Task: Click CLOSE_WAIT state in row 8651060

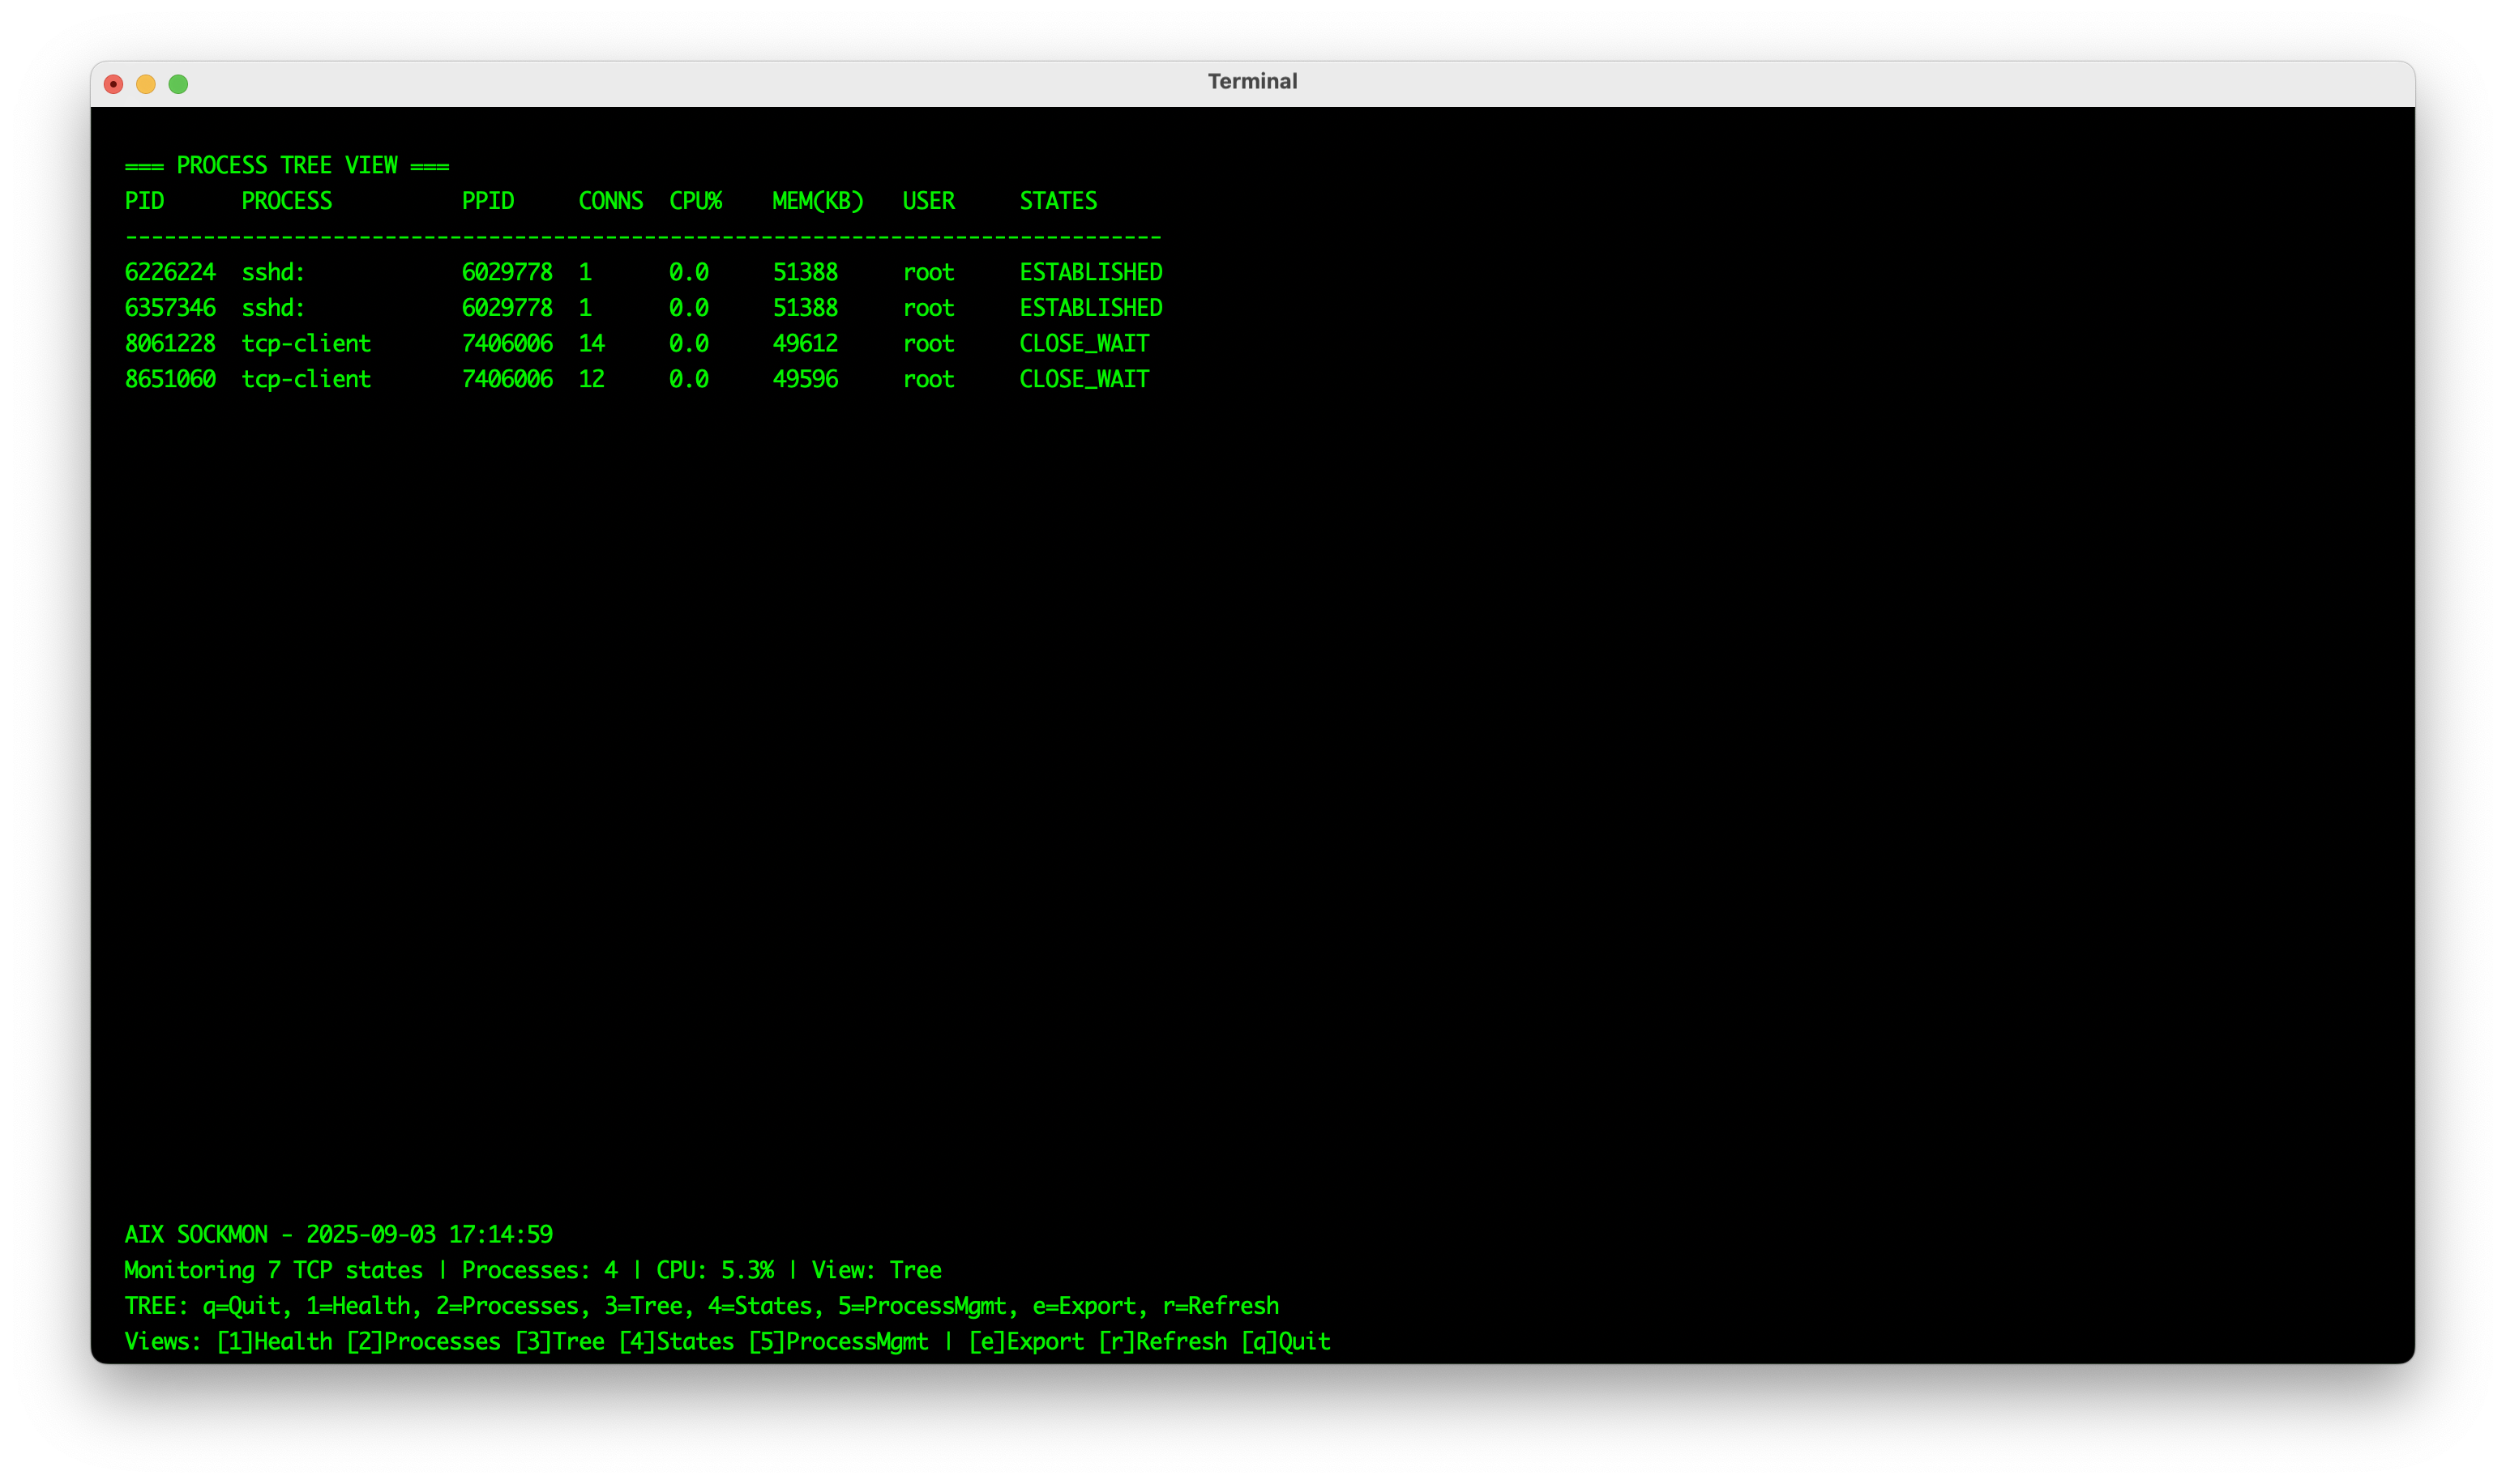Action: (1084, 380)
